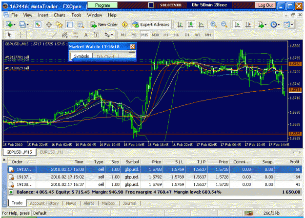Switch to the EURUSD.,H1 chart tab
The width and height of the screenshot is (305, 218).
pos(52,152)
